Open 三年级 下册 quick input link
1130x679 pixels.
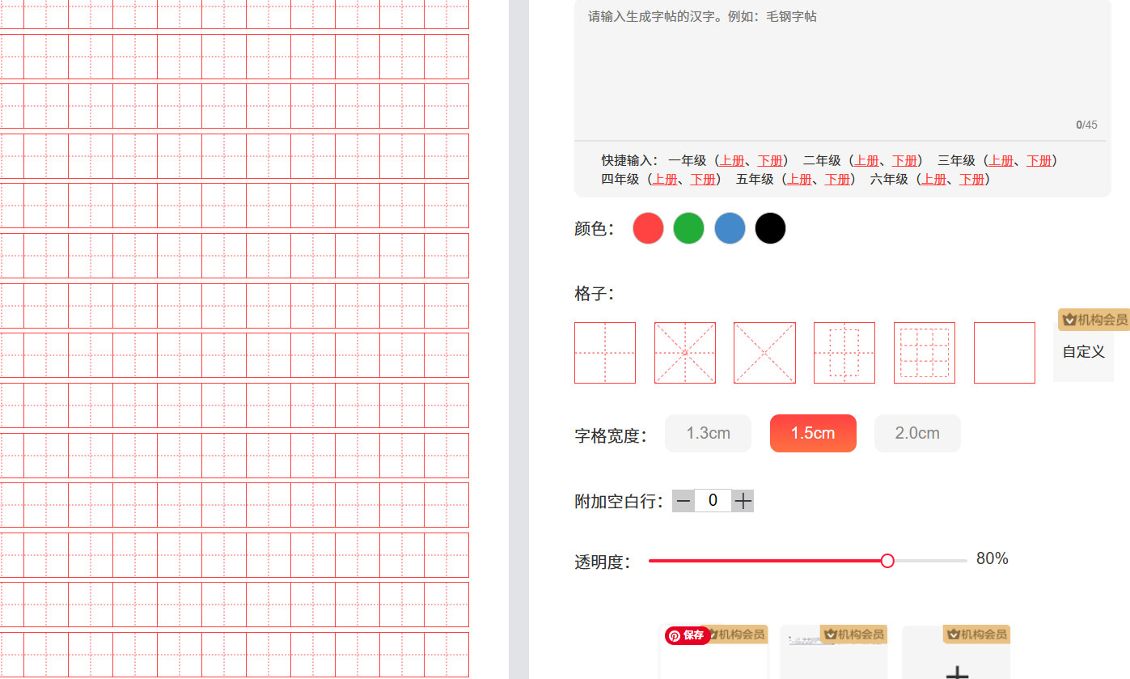point(1039,160)
